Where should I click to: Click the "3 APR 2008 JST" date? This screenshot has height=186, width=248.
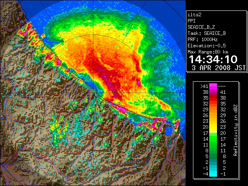219,68
